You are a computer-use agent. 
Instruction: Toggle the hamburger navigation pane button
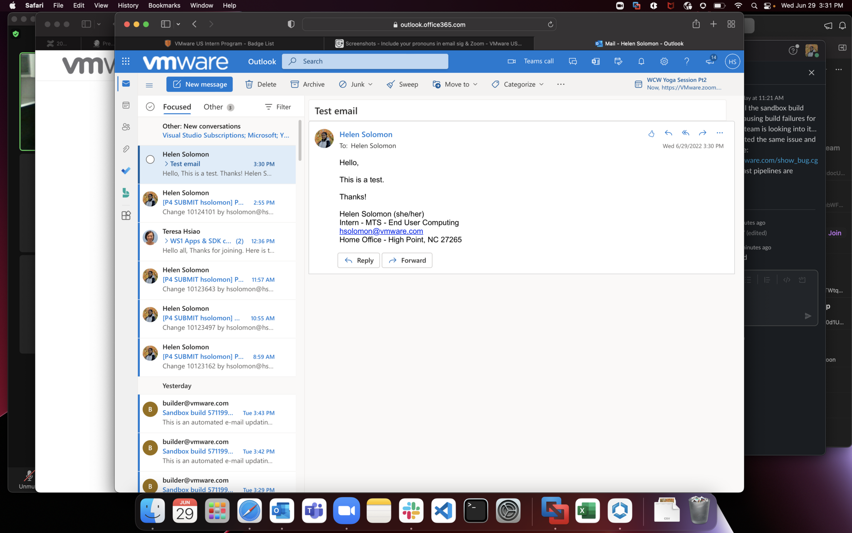click(149, 85)
